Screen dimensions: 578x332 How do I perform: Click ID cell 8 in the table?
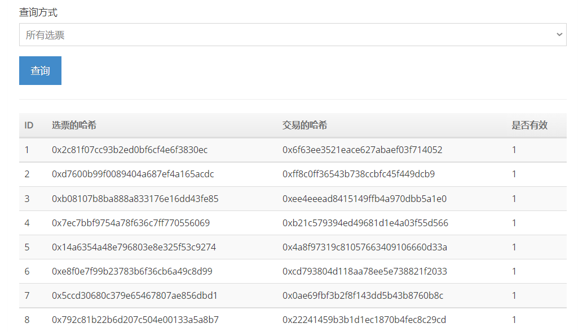[27, 320]
